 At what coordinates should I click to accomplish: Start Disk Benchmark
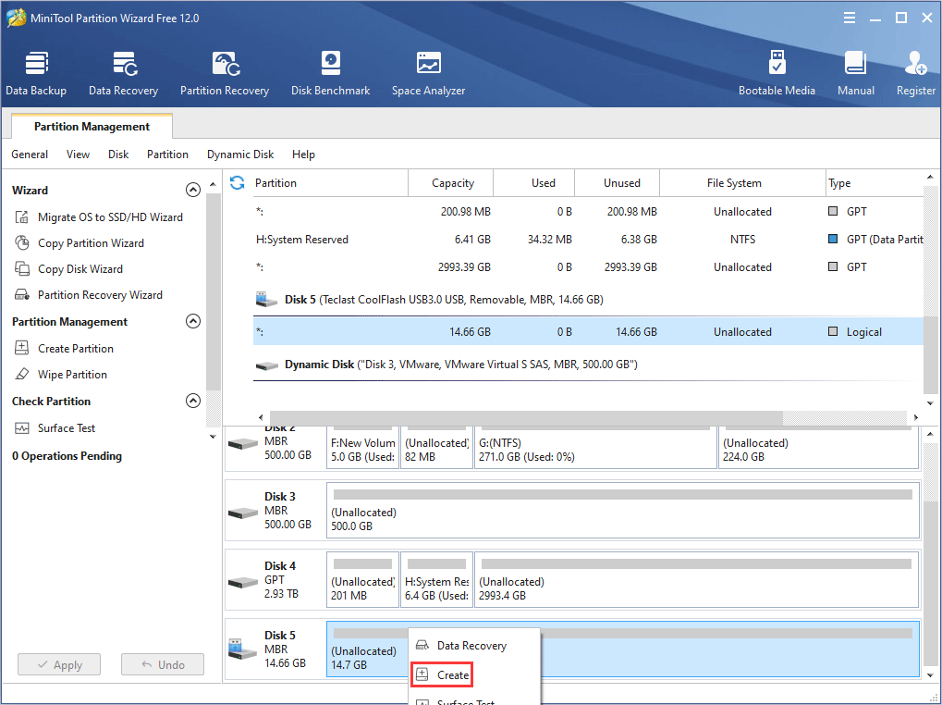330,73
